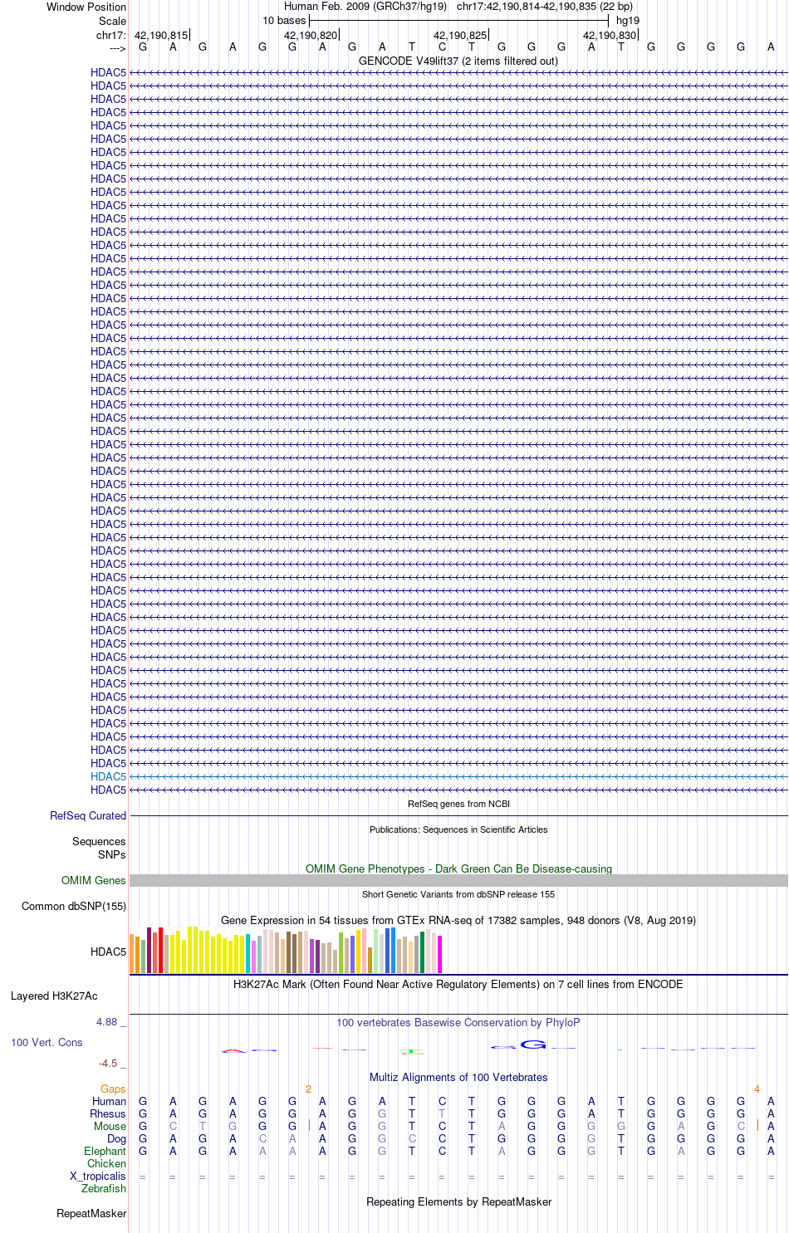Select the chr17: ruler label

(111, 35)
